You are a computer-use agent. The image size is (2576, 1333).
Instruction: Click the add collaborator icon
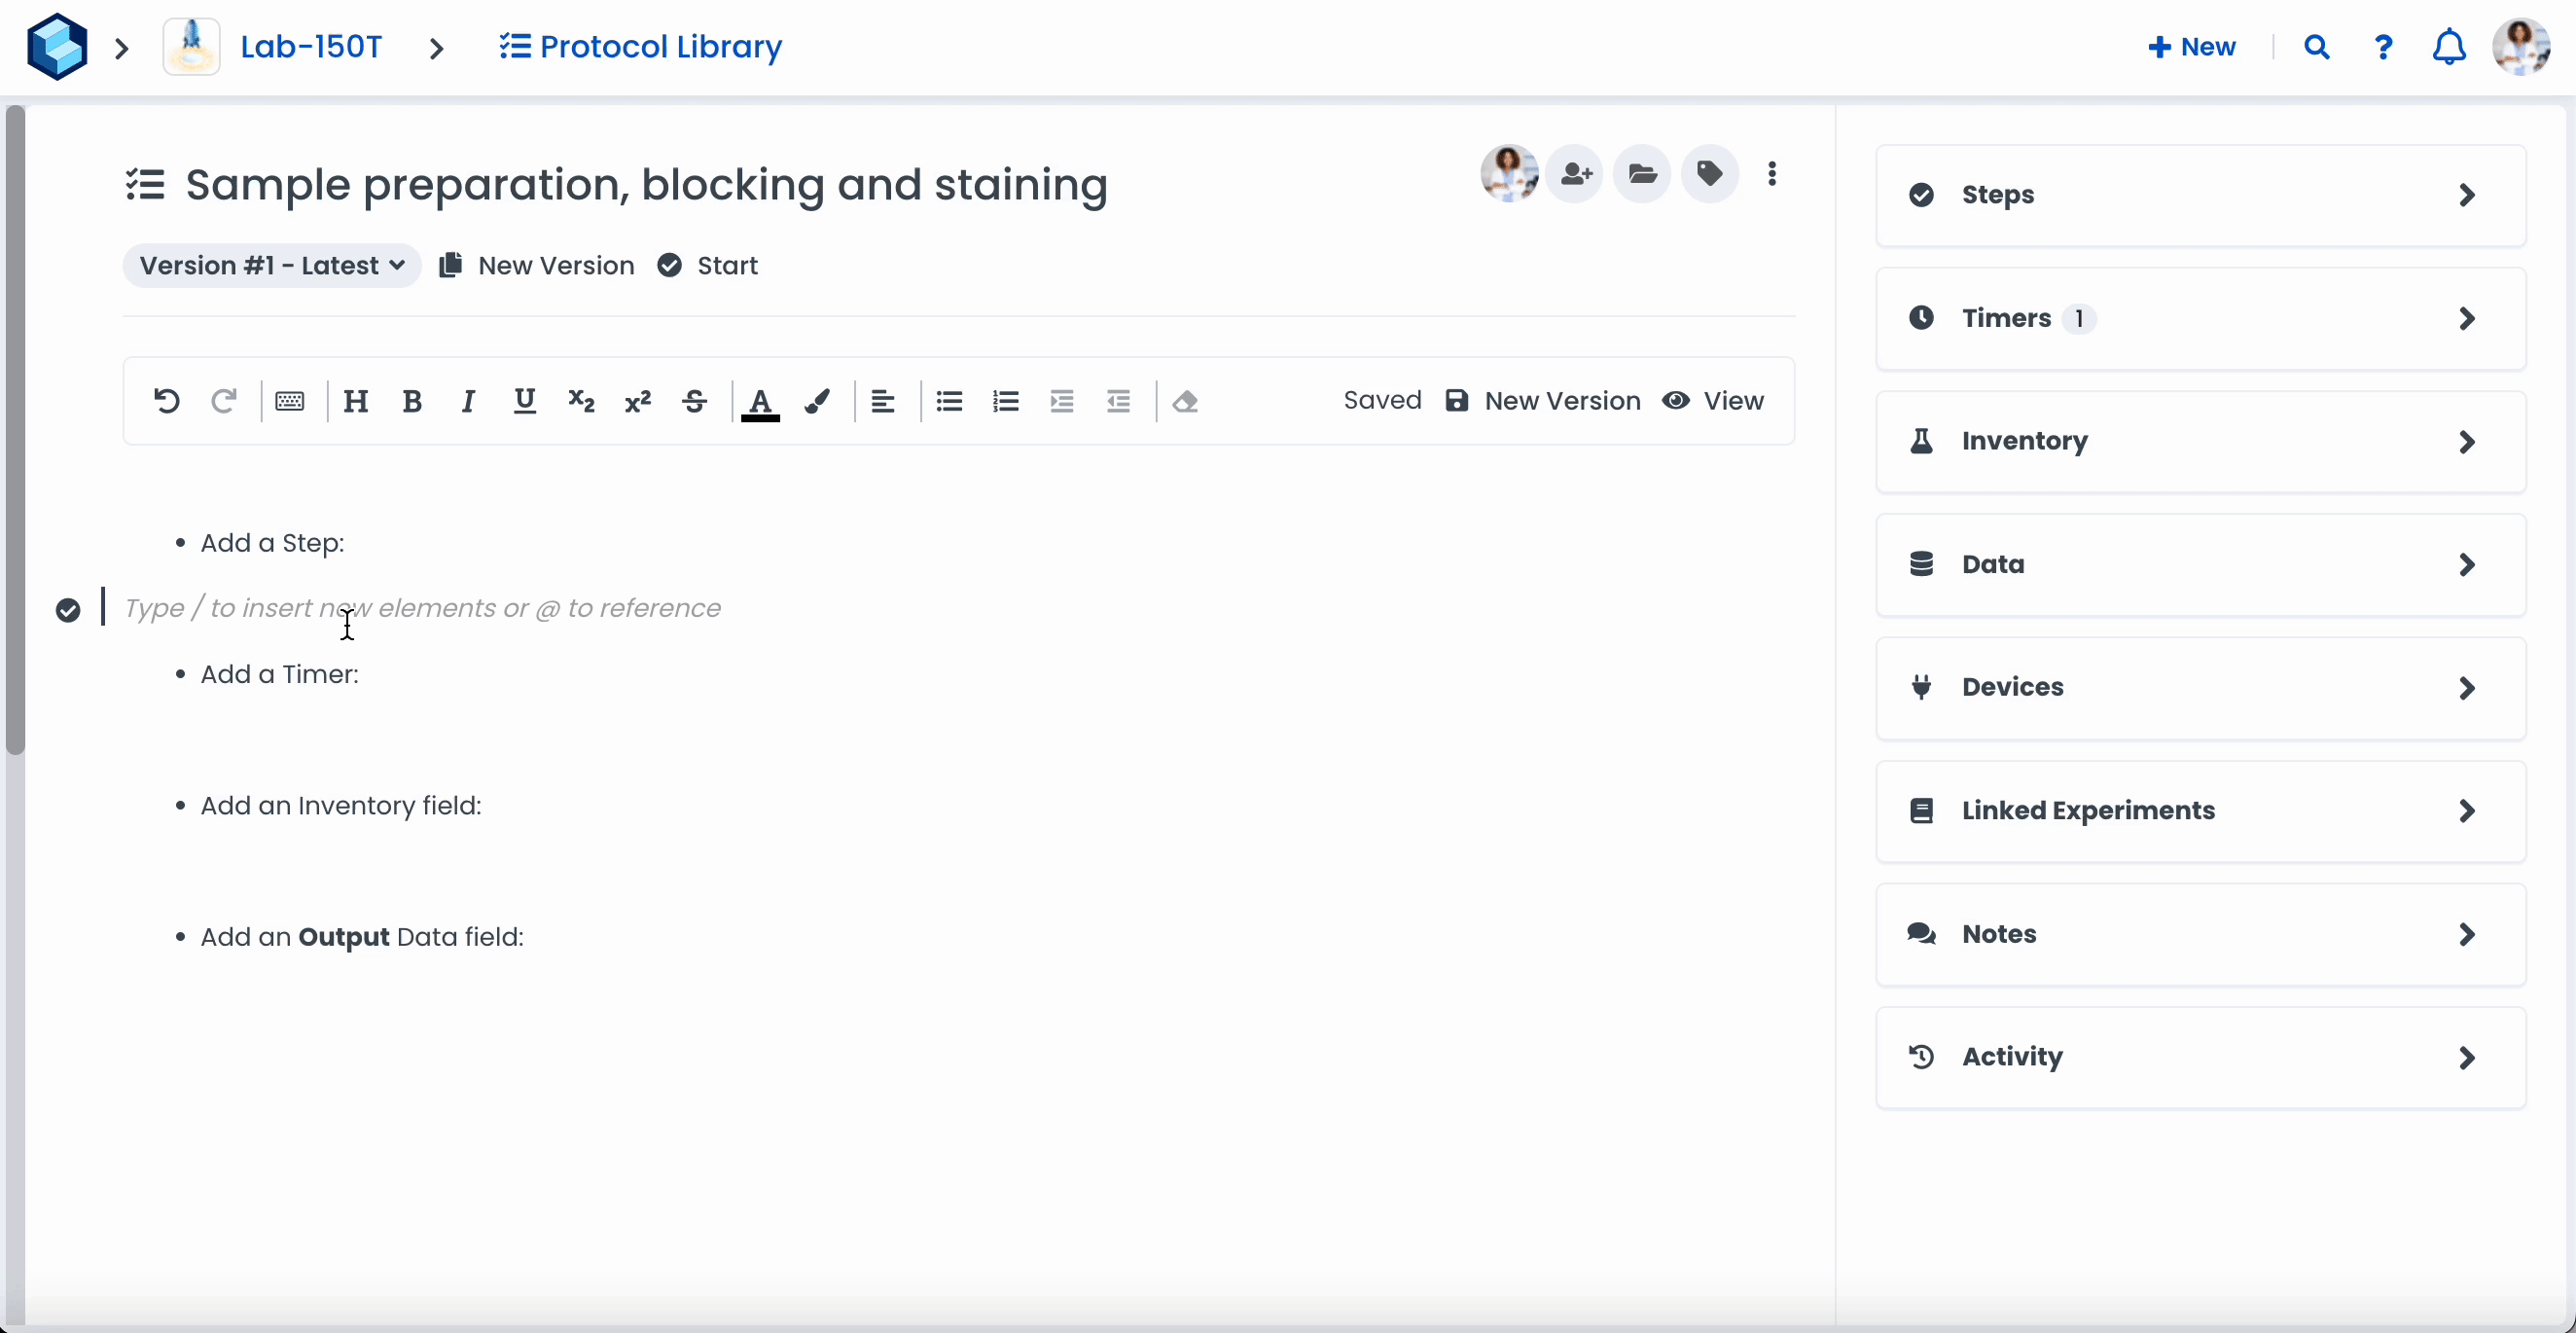[x=1575, y=174]
